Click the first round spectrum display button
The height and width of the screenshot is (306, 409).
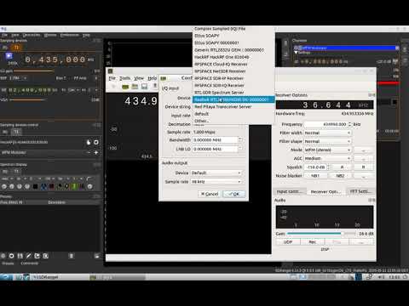(4, 186)
